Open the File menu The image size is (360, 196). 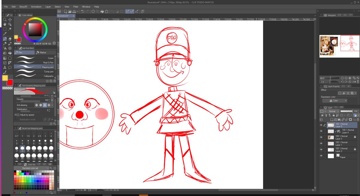coord(6,7)
